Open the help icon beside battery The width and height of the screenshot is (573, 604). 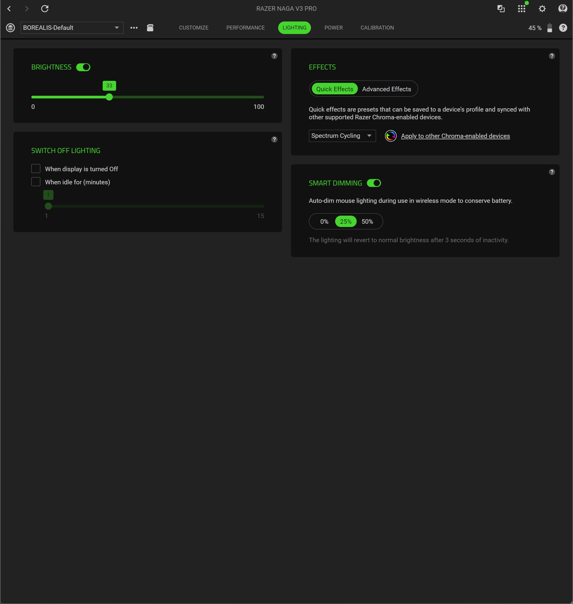[x=563, y=28]
